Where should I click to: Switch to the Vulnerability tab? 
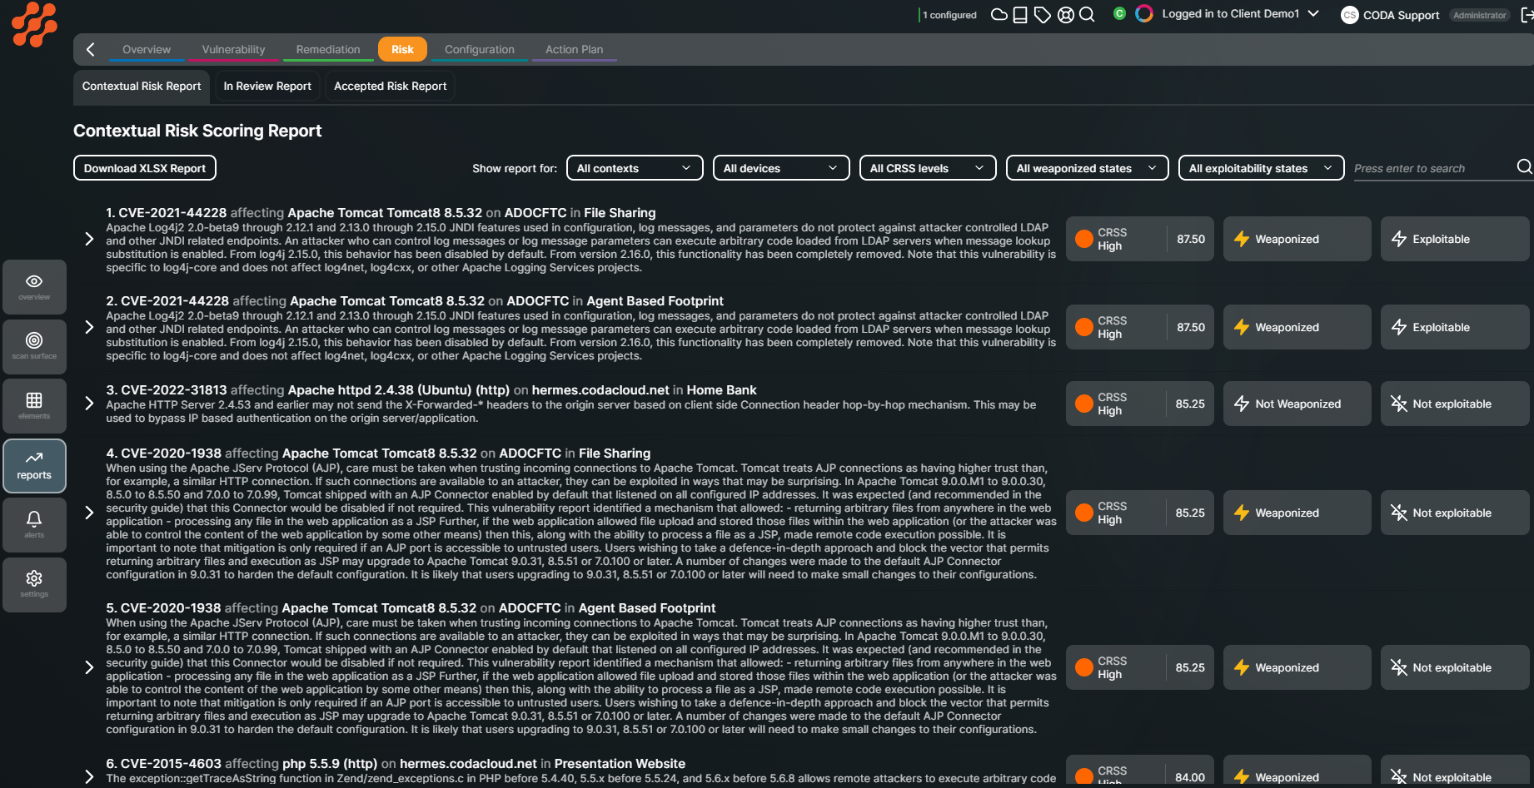(x=233, y=50)
